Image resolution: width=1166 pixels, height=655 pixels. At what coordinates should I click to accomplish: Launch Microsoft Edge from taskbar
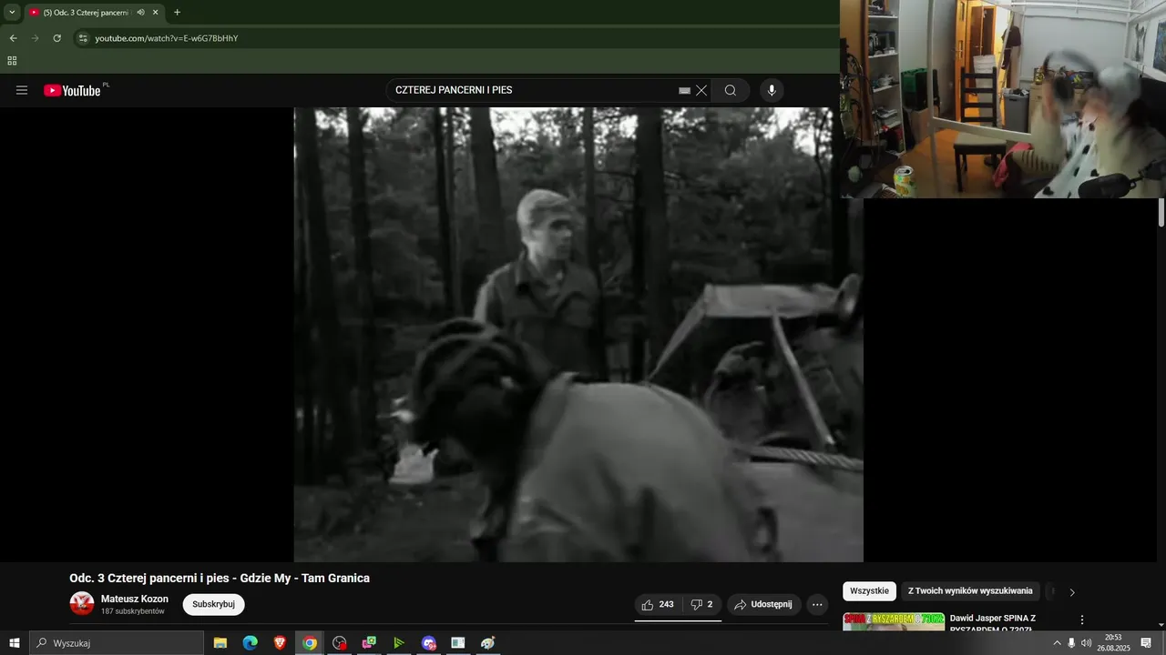[x=250, y=643]
